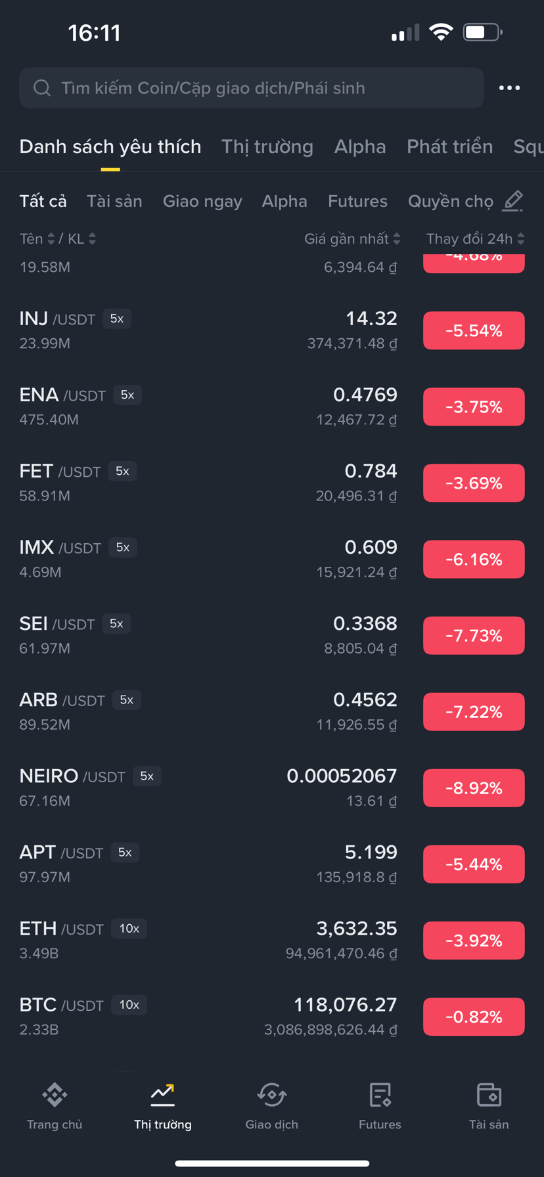The image size is (544, 1177).
Task: Filter favorites by Giao ngay
Action: click(202, 201)
